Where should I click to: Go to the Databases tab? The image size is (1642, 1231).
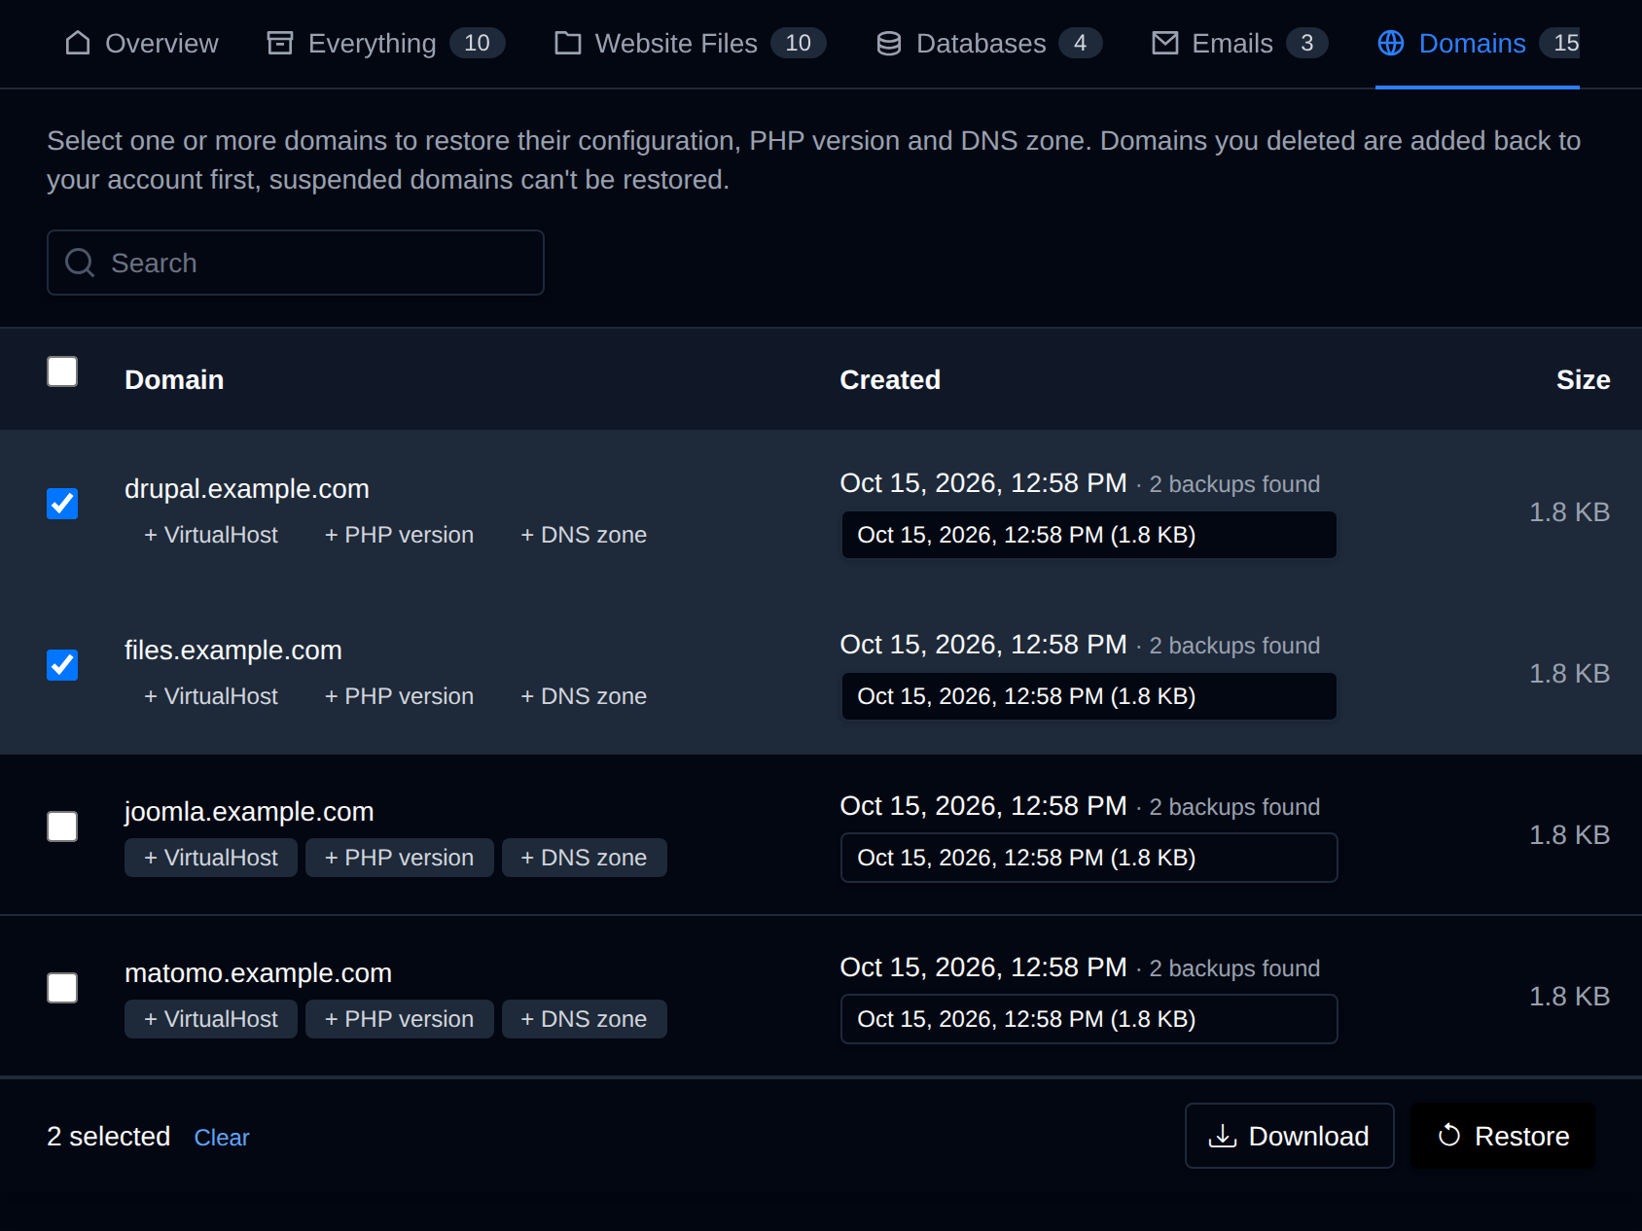point(989,44)
